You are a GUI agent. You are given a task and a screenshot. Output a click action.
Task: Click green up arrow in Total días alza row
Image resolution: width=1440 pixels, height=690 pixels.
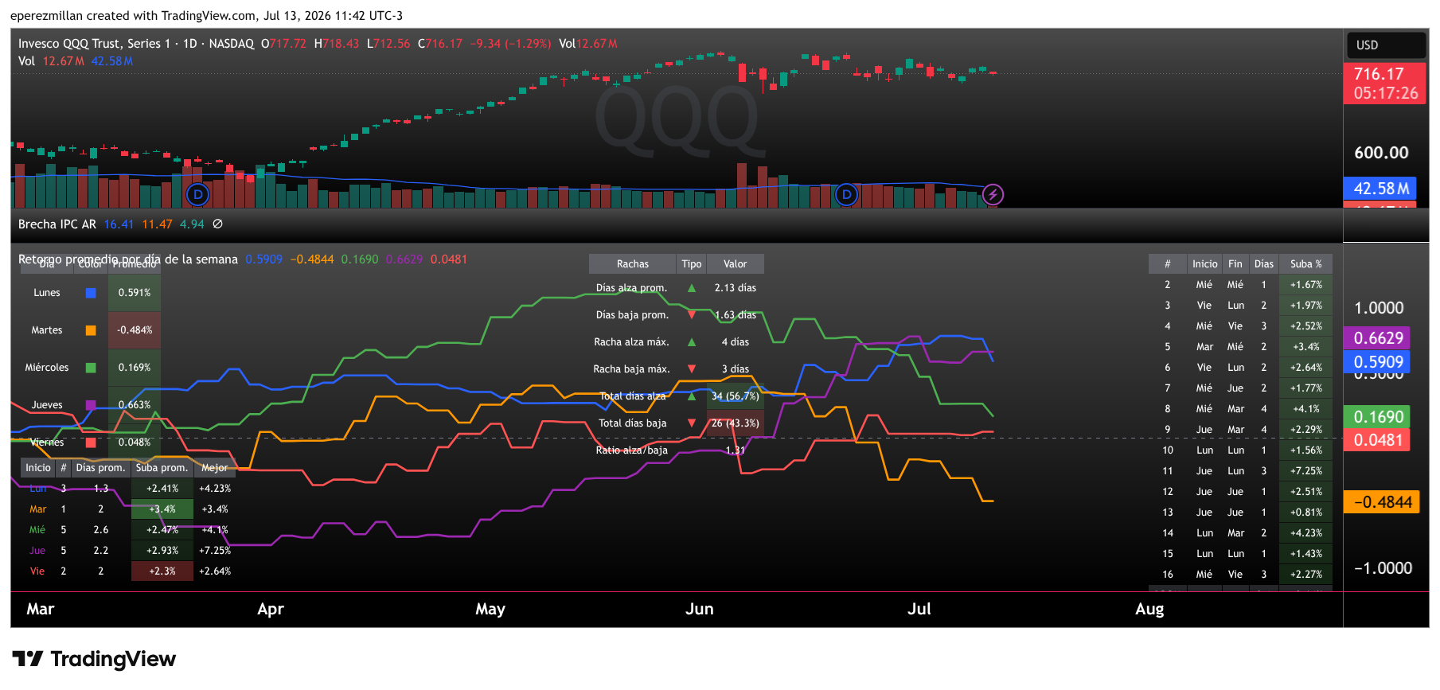click(x=692, y=396)
